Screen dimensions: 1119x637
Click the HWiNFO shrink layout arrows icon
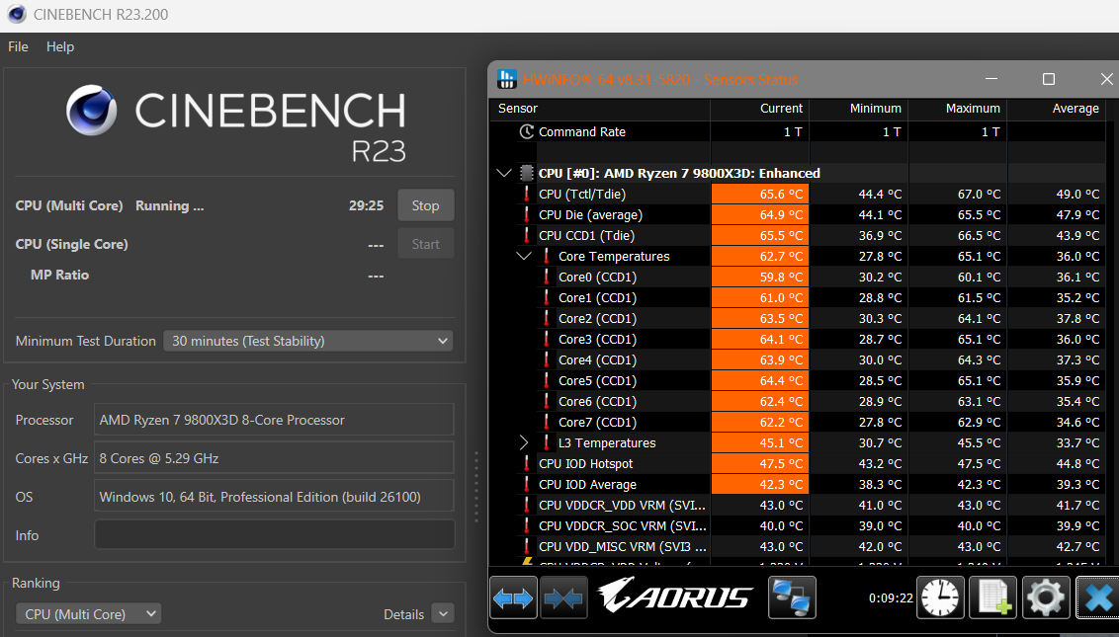[563, 597]
